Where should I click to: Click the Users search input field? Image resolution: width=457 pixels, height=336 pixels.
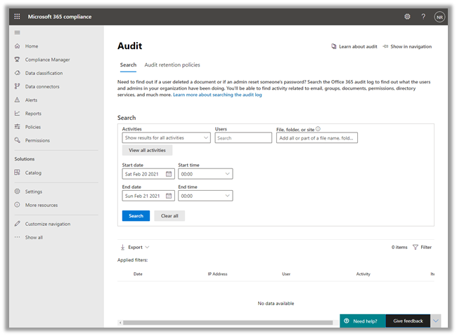(243, 138)
